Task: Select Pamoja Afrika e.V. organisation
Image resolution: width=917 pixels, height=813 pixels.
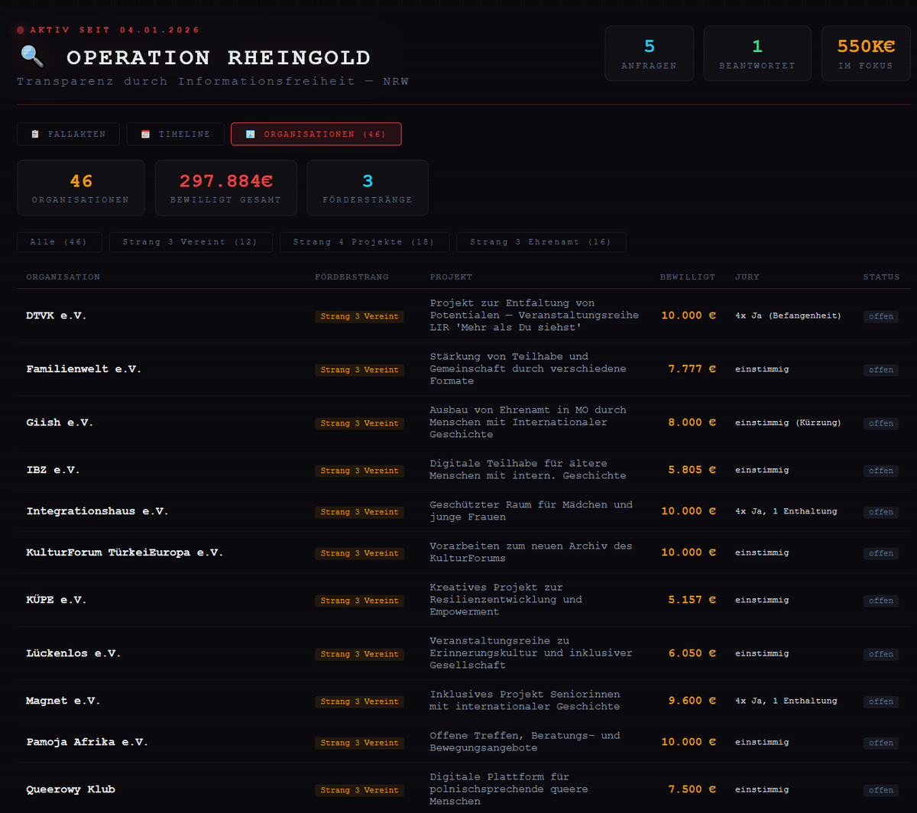Action: pos(87,742)
